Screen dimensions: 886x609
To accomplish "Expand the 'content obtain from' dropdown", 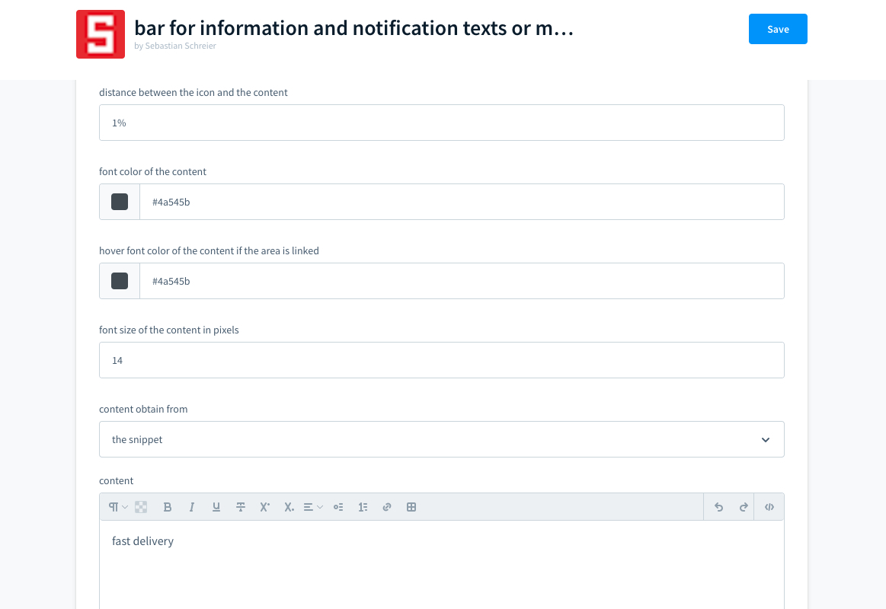I will click(442, 439).
